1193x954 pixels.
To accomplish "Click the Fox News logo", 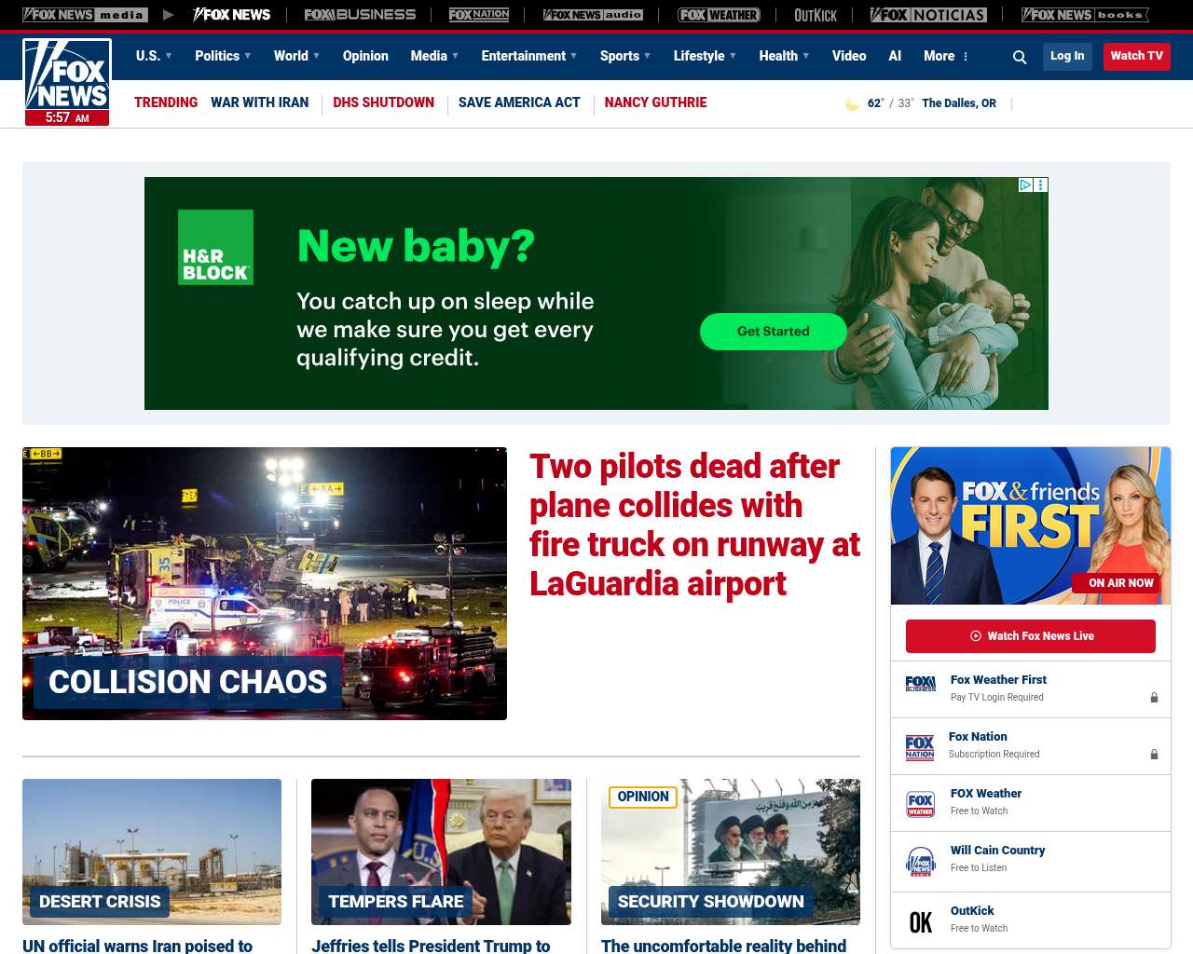I will tap(67, 82).
